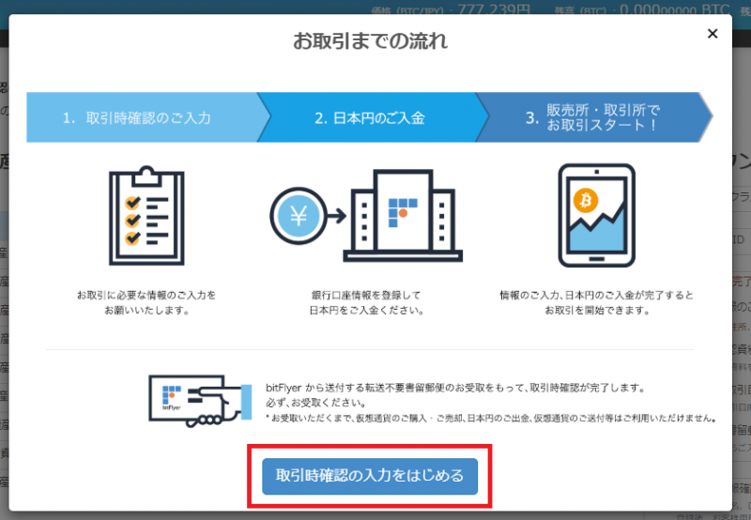Viewport: 751px width, 520px height.
Task: Select step 2 日本円のご入金 banner
Action: [369, 118]
